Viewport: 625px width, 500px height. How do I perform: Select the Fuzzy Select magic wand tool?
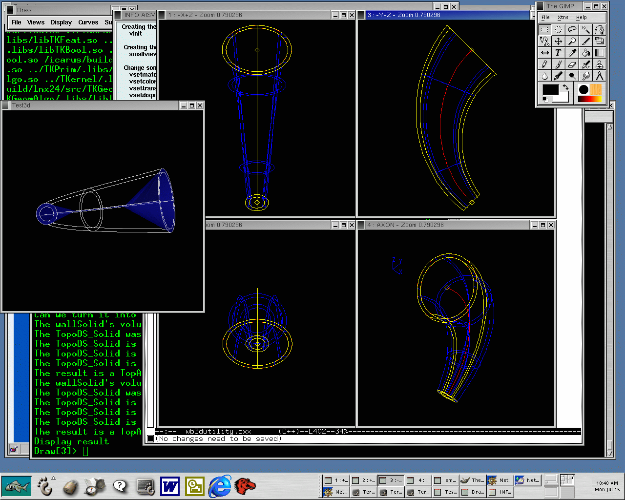click(585, 29)
